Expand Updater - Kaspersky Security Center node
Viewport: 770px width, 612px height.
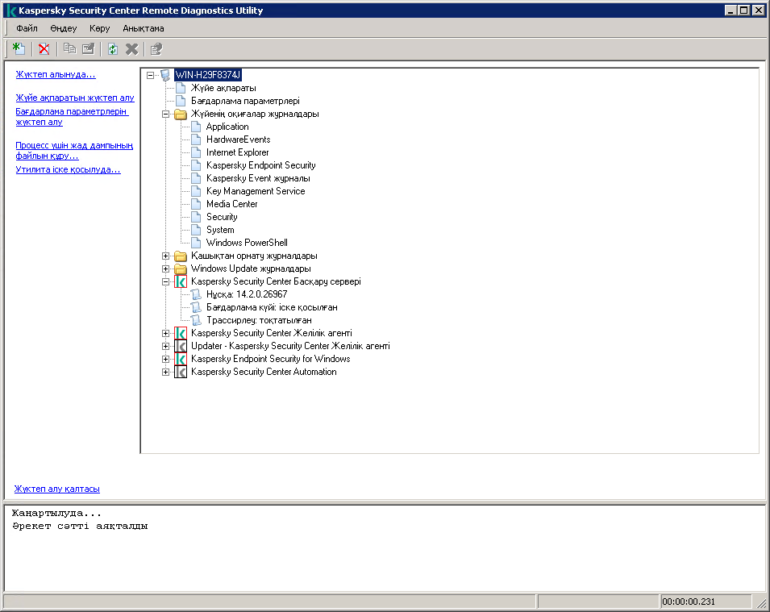(166, 346)
